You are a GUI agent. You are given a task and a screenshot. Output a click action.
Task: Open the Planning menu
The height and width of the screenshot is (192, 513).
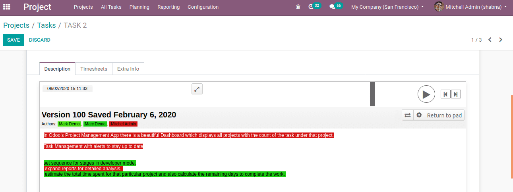(x=139, y=7)
